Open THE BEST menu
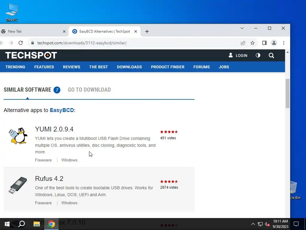Screen dimensions: 306x230 (99, 67)
